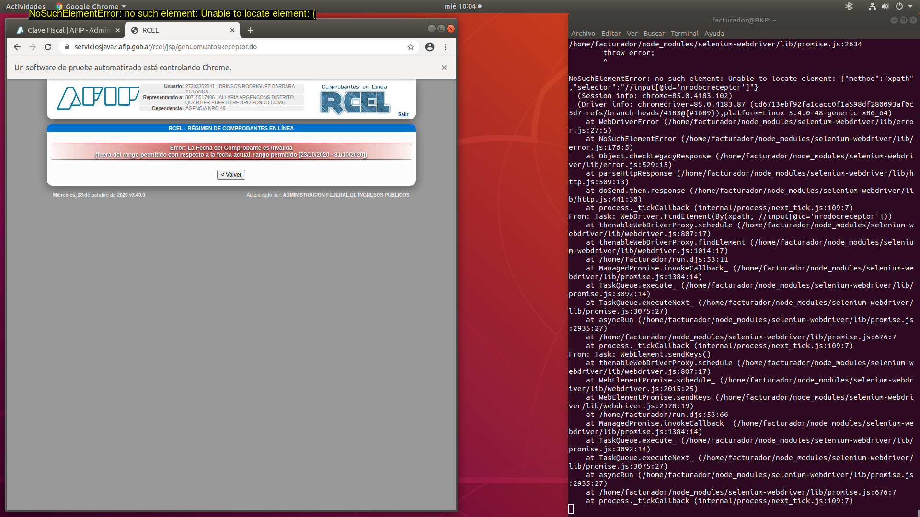Open the Ayuda menu in terminal

click(714, 34)
